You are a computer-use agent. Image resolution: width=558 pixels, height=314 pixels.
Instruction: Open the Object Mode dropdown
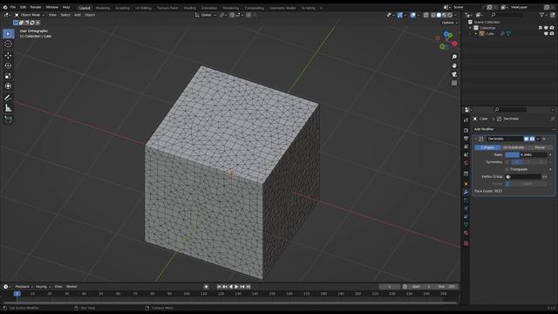click(x=30, y=15)
